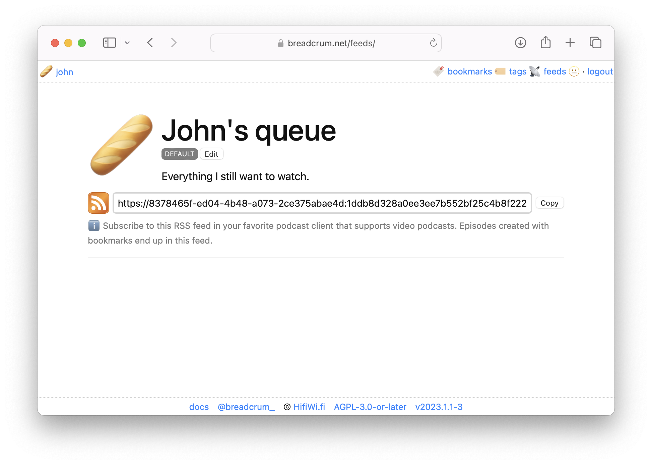Click the breadcrum.net URL bar
This screenshot has width=652, height=465.
coord(326,43)
